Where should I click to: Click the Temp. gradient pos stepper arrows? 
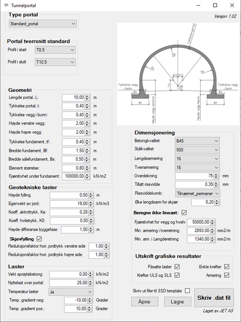pyautogui.click(x=90, y=309)
